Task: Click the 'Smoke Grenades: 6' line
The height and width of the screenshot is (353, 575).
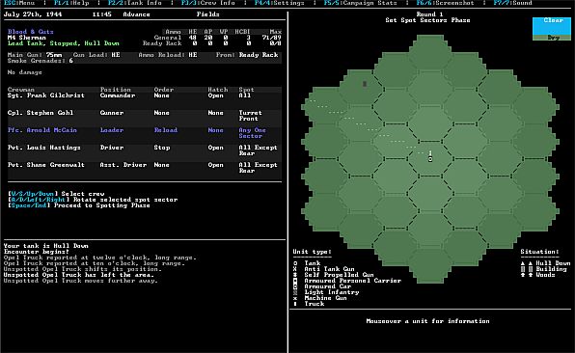Action: 41,61
